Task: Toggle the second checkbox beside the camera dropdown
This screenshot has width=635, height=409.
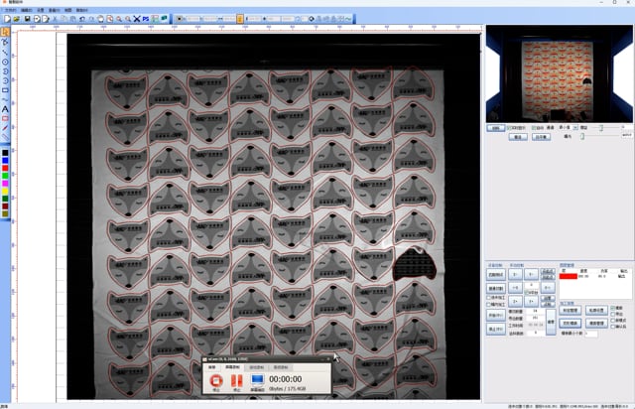Action: 534,128
